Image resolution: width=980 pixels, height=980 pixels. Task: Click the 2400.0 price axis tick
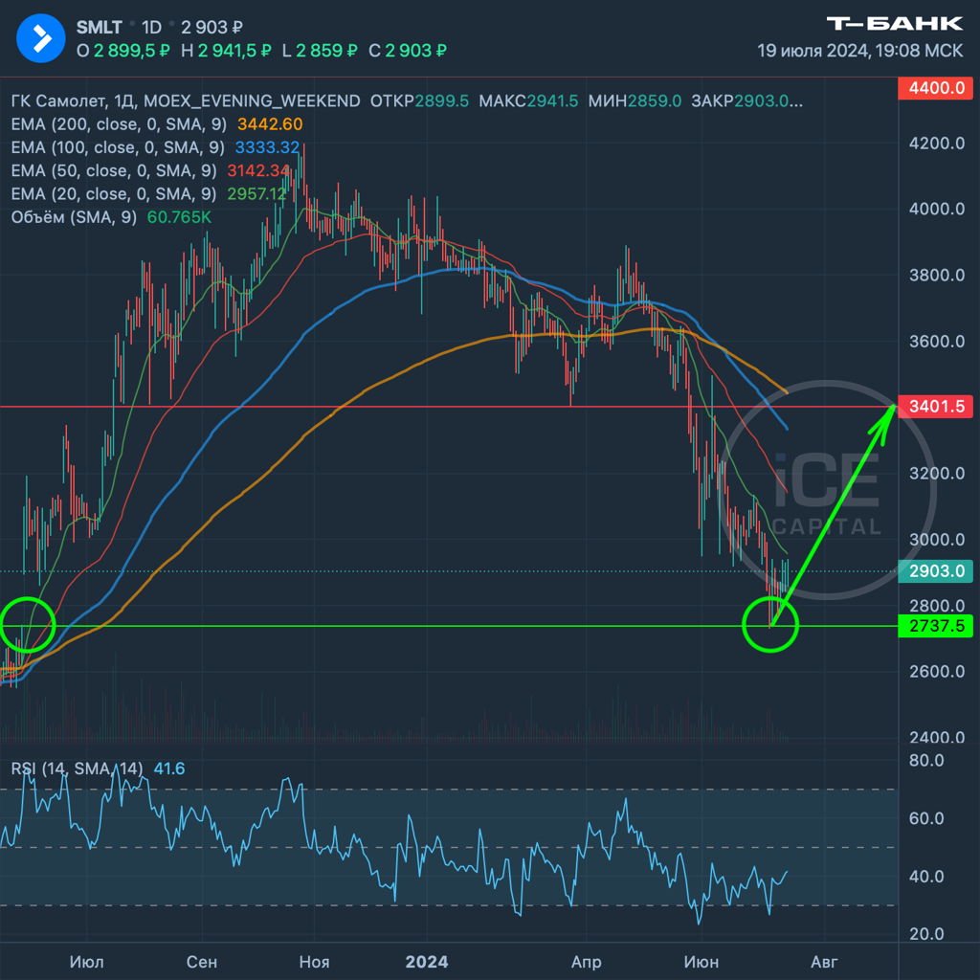pyautogui.click(x=937, y=738)
